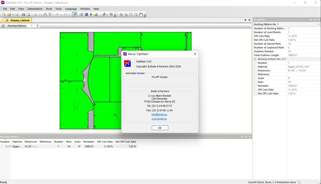The image size is (321, 184).
Task: Click the Copy icon in the toolbar
Action: click(x=40, y=15)
